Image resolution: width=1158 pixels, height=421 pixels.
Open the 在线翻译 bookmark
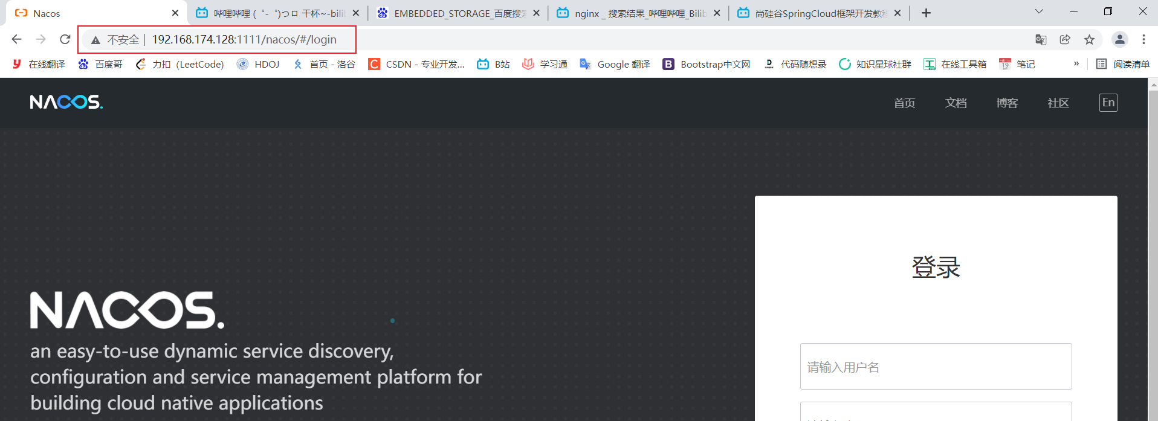[39, 64]
